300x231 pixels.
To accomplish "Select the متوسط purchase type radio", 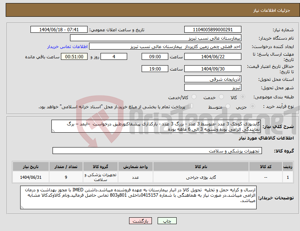I will click(x=228, y=106).
